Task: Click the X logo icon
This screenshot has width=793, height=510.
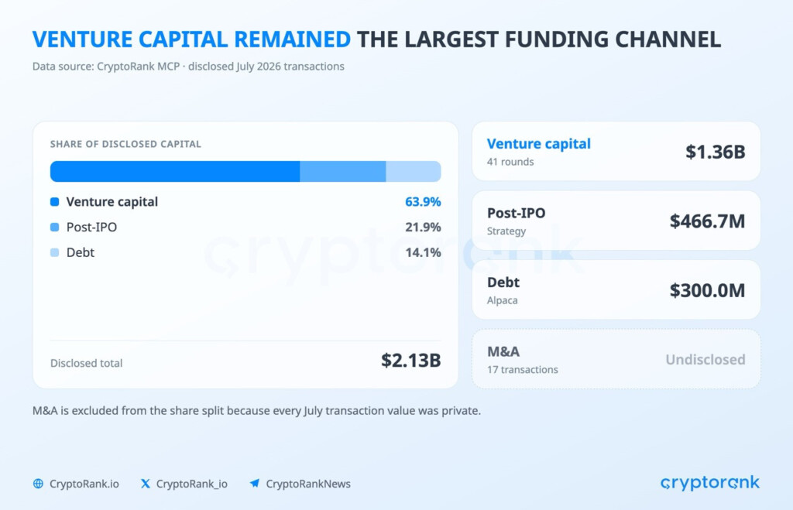Action: tap(145, 484)
